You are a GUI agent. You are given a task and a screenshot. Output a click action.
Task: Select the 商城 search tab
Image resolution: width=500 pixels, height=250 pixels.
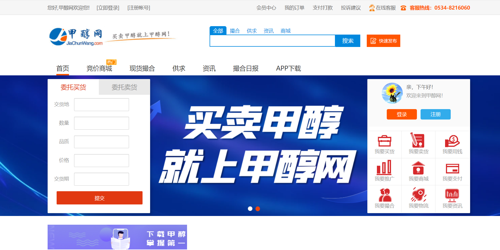285,31
